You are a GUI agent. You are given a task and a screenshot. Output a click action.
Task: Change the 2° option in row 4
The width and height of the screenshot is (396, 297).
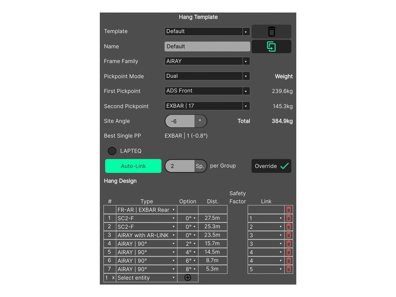pos(188,244)
